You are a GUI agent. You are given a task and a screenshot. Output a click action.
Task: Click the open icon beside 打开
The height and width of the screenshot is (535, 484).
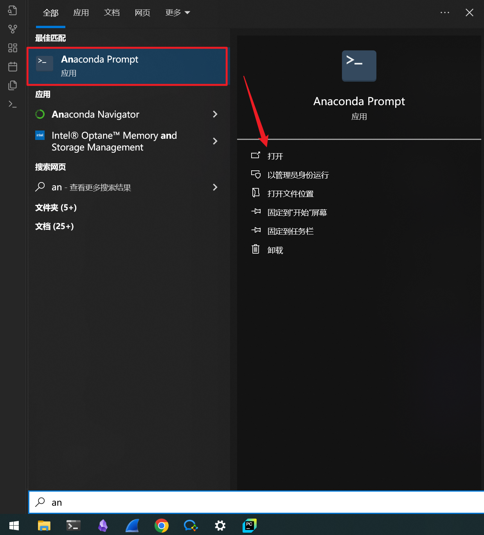[x=255, y=155]
